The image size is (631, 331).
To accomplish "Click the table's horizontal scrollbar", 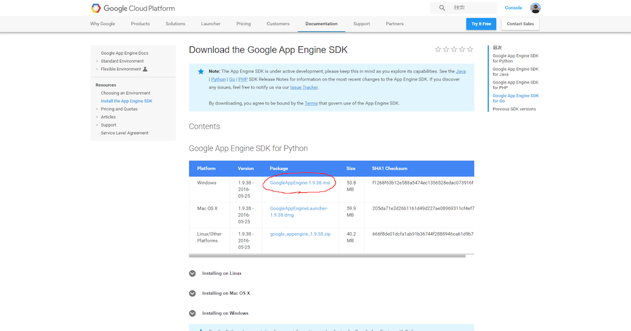I will (327, 256).
